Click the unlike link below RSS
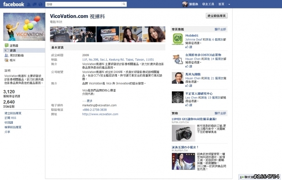Screen dimensions: 282x180 9,122
